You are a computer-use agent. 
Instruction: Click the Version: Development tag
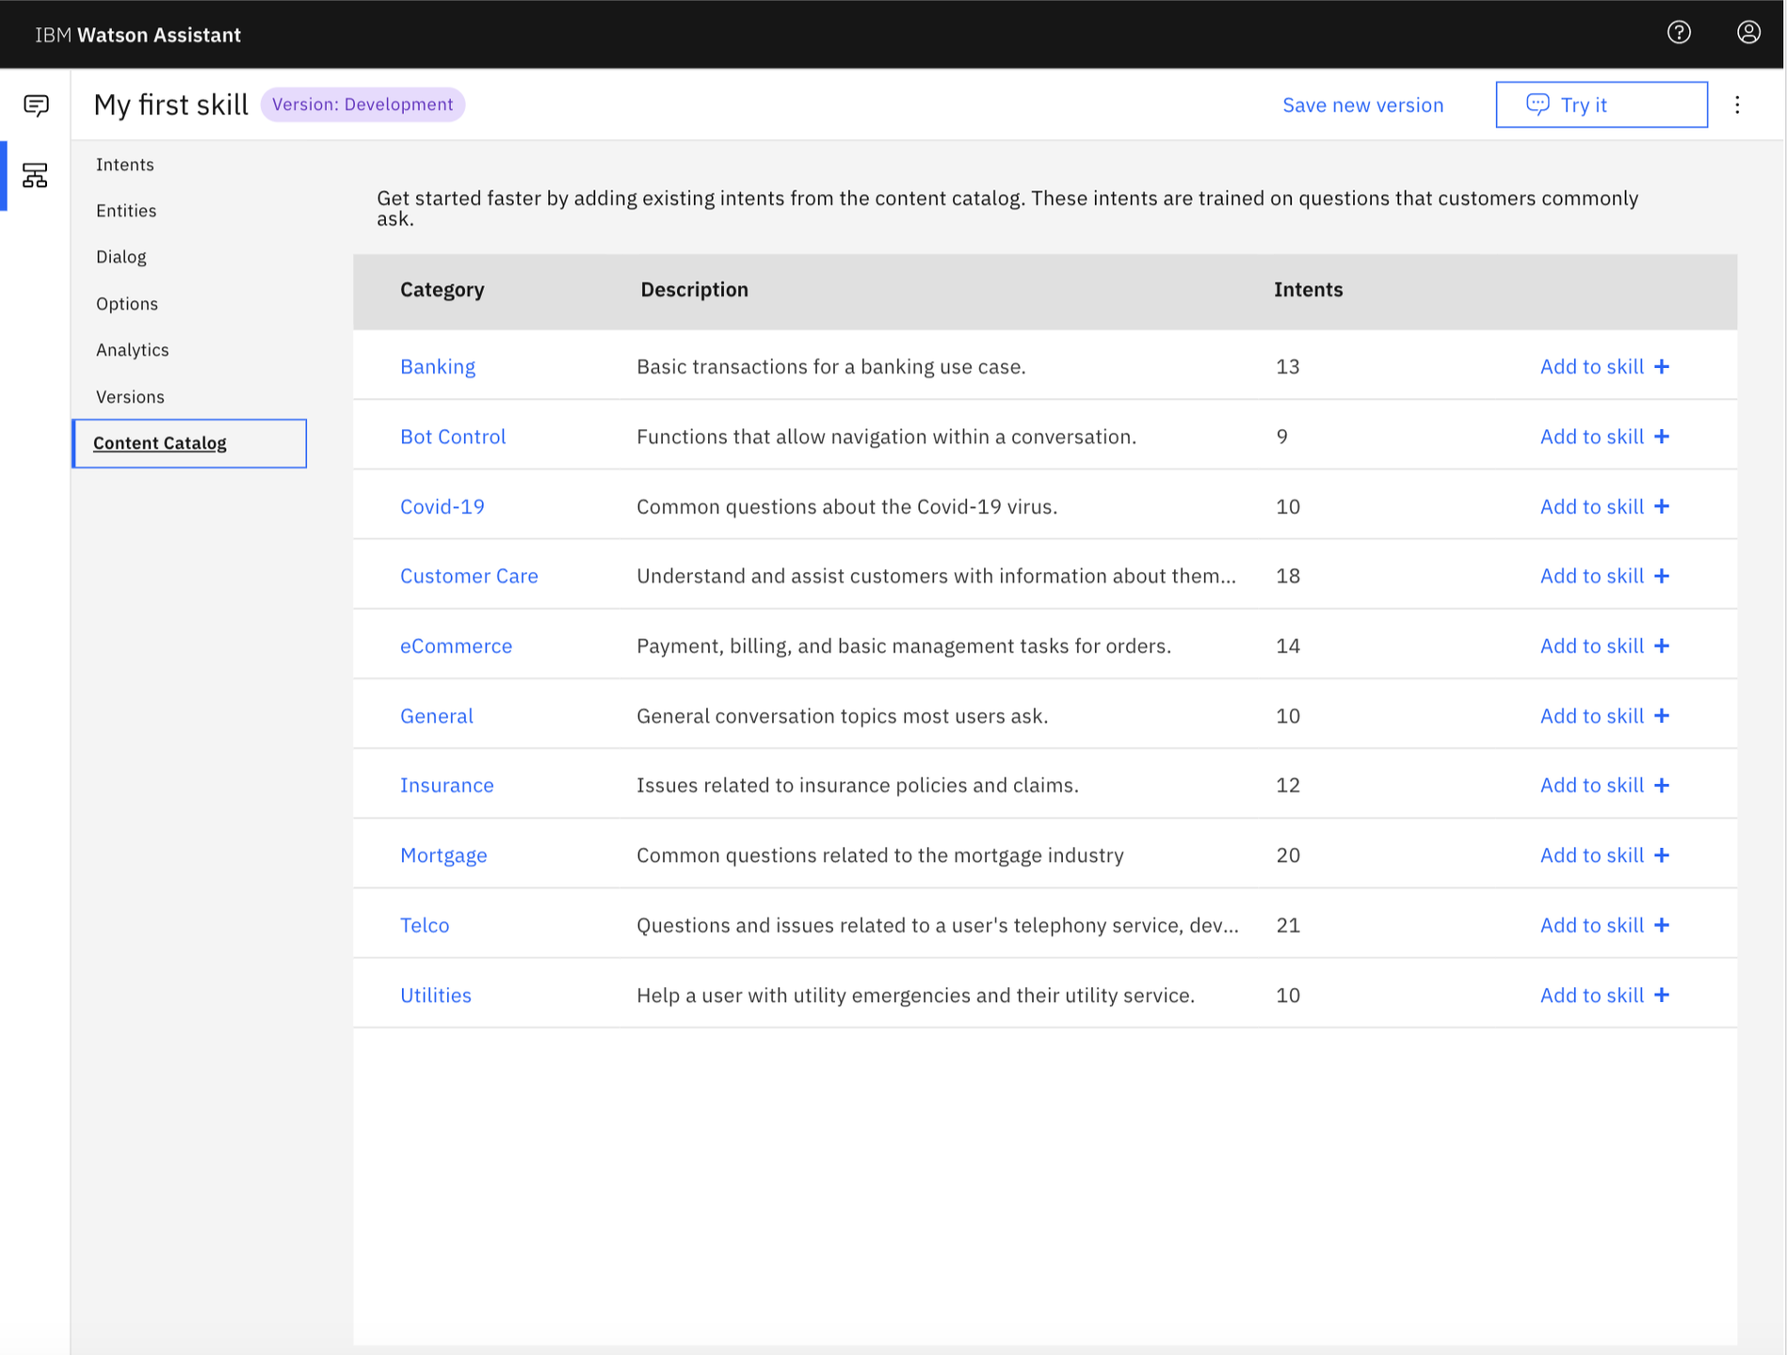(362, 104)
